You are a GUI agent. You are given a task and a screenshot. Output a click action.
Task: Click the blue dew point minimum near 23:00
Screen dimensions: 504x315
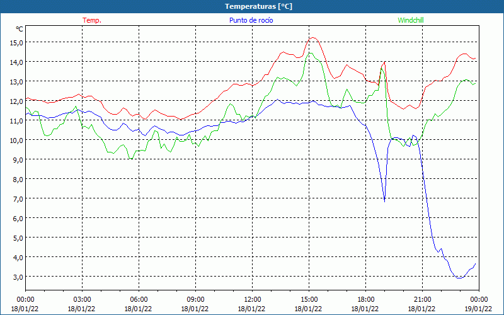[459, 278]
